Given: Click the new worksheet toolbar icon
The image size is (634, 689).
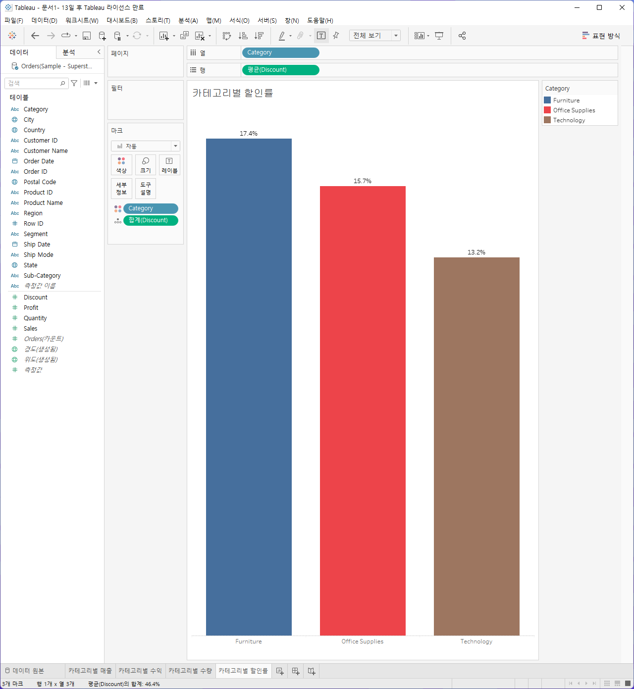Looking at the screenshot, I should 164,36.
